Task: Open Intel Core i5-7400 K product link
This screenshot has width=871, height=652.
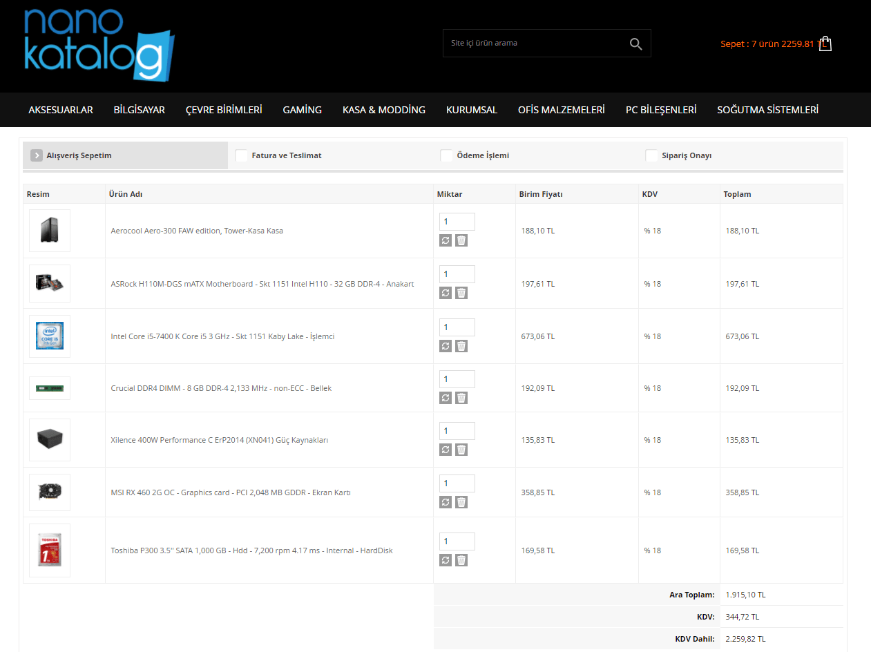Action: tap(222, 336)
